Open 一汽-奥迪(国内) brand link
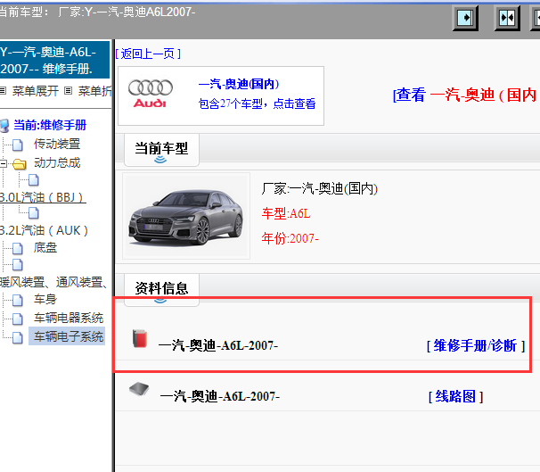 pos(239,84)
